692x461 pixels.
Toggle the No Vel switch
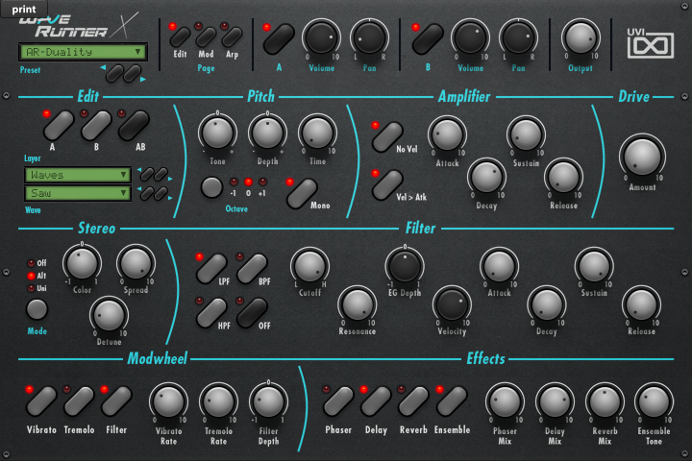point(387,137)
